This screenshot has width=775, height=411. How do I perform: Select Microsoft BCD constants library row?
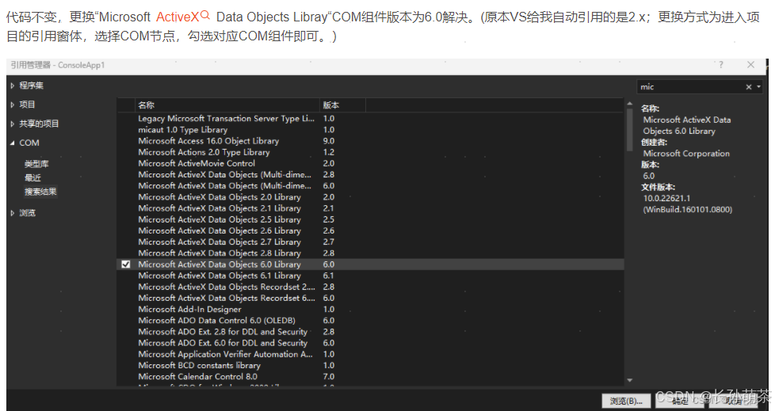370,366
